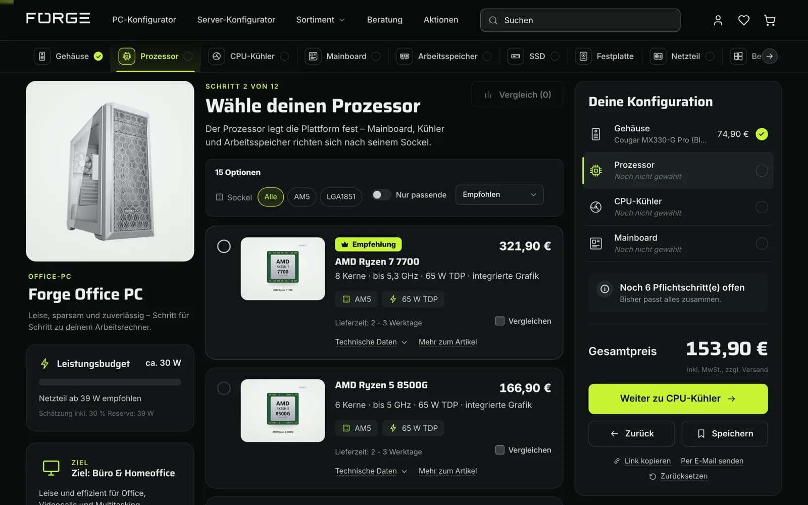
Task: Click the Mainboard icon in configuration panel
Action: coord(596,243)
